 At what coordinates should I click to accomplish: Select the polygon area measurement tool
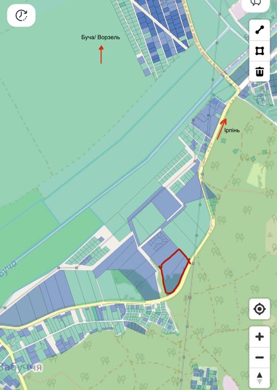(259, 51)
